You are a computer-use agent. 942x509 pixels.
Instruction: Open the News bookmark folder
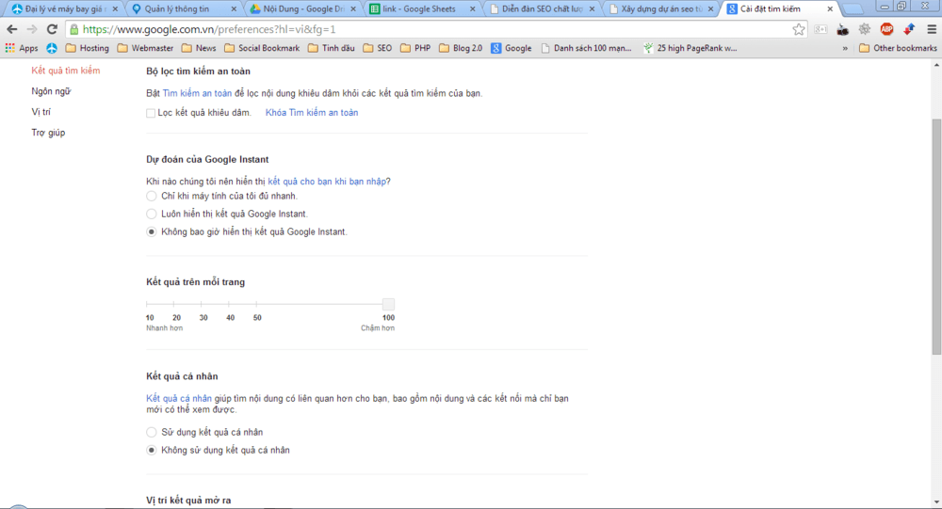click(199, 48)
